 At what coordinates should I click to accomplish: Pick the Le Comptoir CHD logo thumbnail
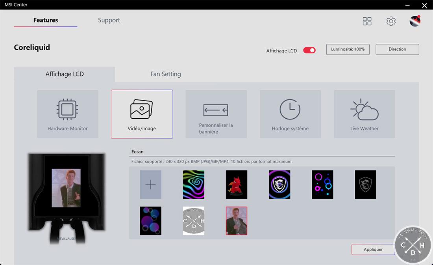(x=193, y=221)
